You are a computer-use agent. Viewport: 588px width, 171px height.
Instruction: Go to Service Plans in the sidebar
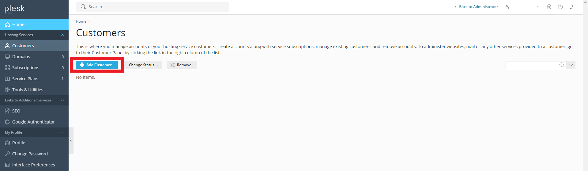[25, 79]
